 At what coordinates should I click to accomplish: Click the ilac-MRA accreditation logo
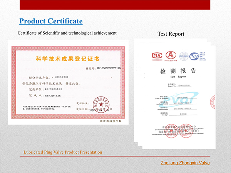(184, 56)
